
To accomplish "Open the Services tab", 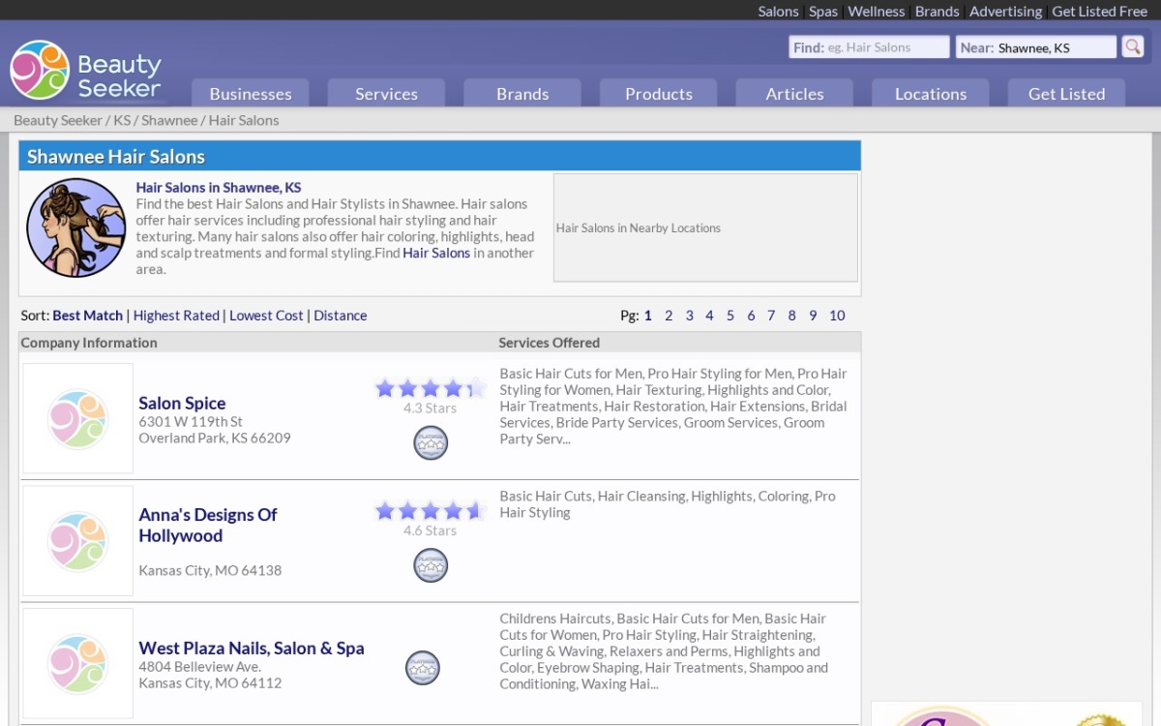I will click(386, 93).
